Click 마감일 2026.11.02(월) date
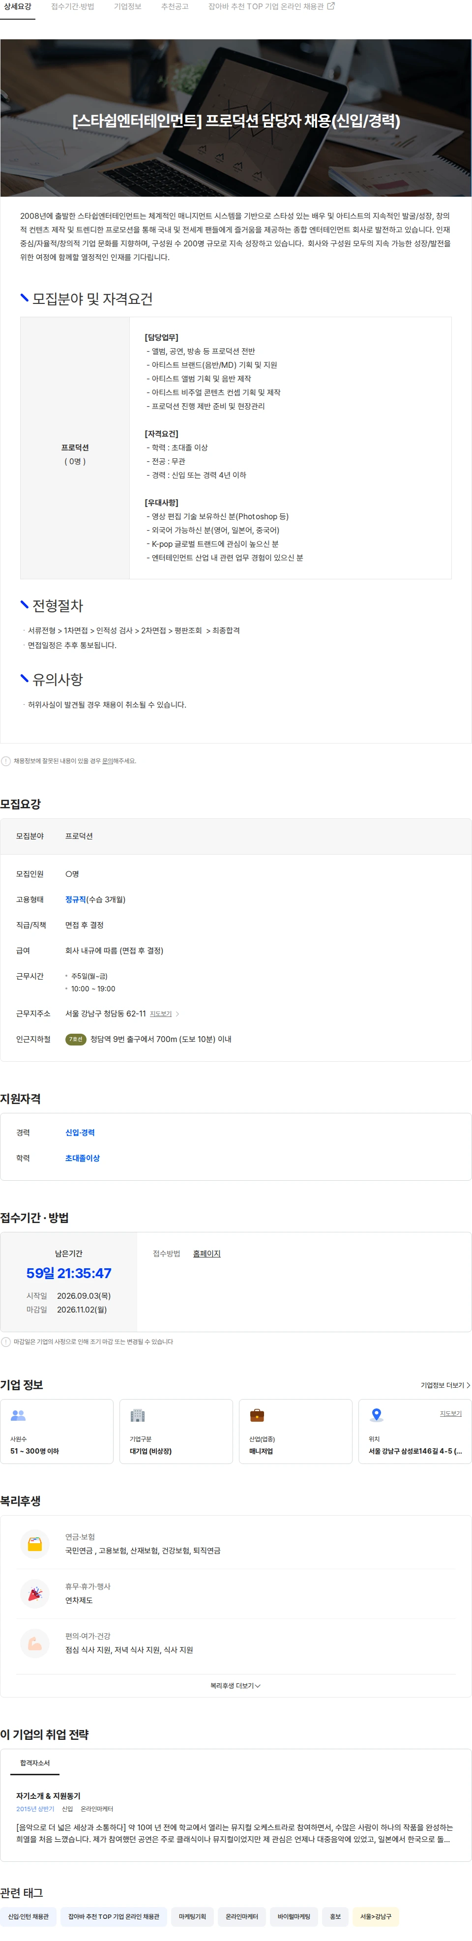This screenshot has height=1941, width=472. (x=82, y=1311)
